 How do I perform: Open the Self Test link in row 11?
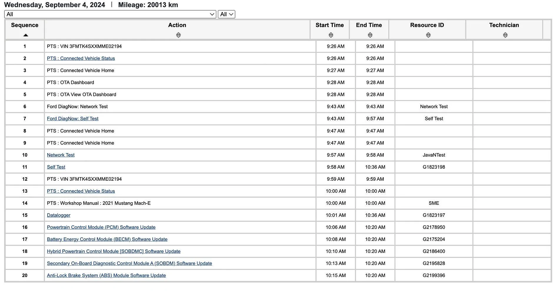click(x=56, y=167)
